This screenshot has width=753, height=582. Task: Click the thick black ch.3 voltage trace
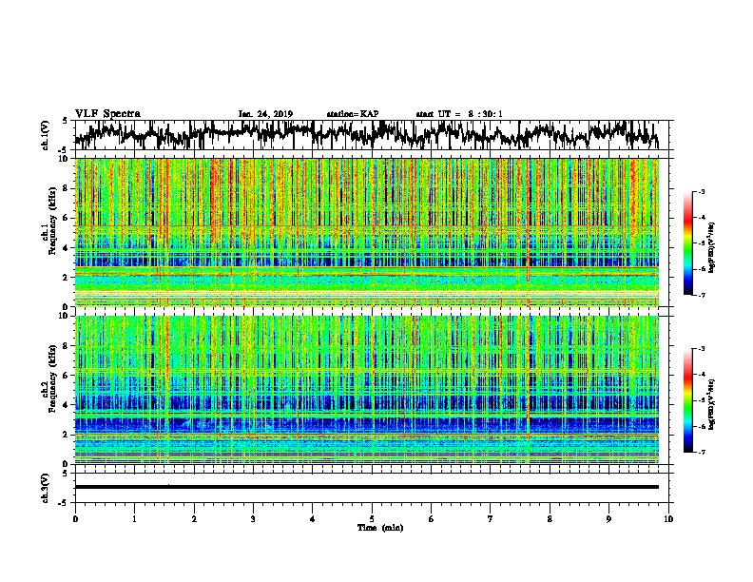[367, 487]
